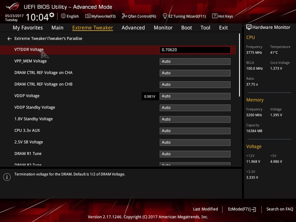Switch to the Boot tab
The width and height of the screenshot is (296, 222).
pos(186,28)
